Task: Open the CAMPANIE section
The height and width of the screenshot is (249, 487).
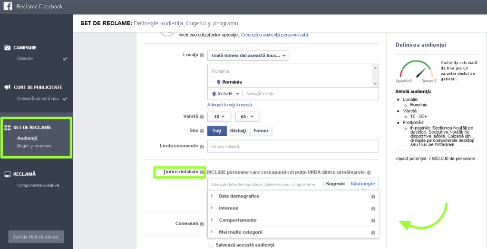Action: click(25, 48)
